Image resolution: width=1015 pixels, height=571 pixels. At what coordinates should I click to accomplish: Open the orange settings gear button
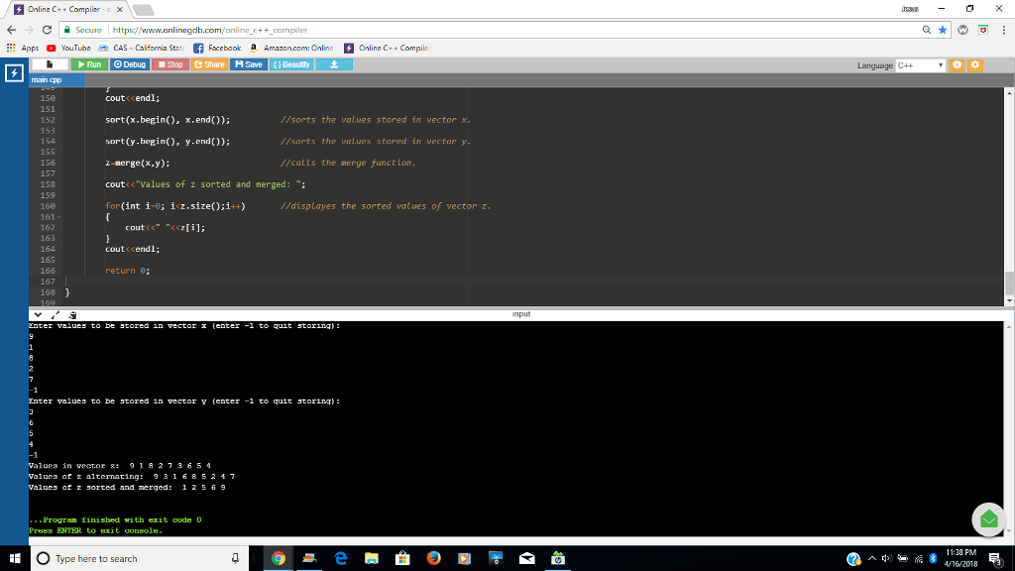tap(975, 64)
